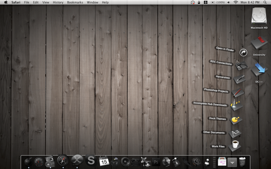Open iCal calendar icon showing 15
271x169 pixels.
tap(104, 161)
